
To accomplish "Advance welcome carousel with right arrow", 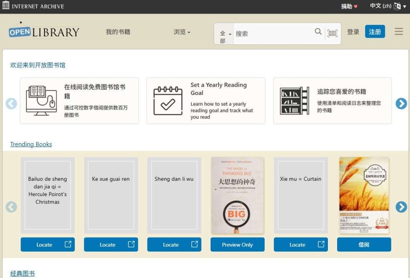I will 401,104.
